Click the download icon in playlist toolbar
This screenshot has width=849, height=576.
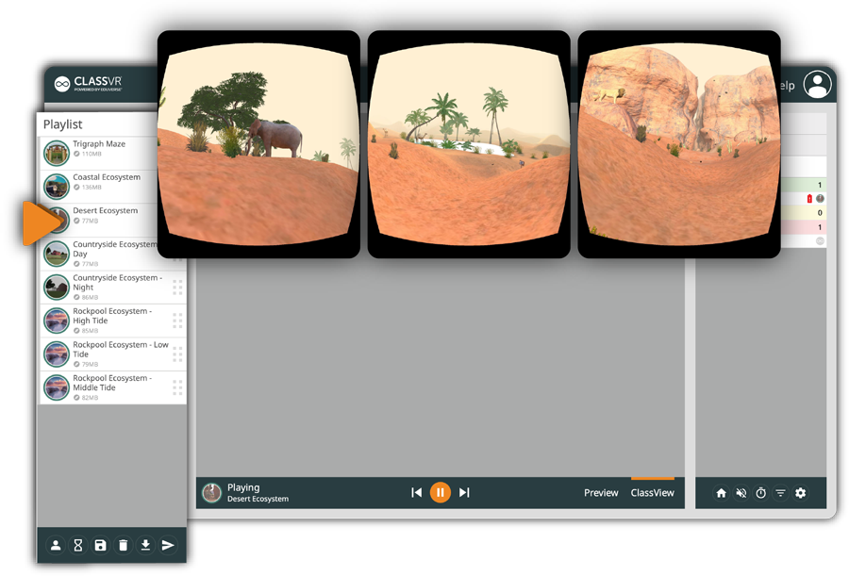click(x=145, y=545)
